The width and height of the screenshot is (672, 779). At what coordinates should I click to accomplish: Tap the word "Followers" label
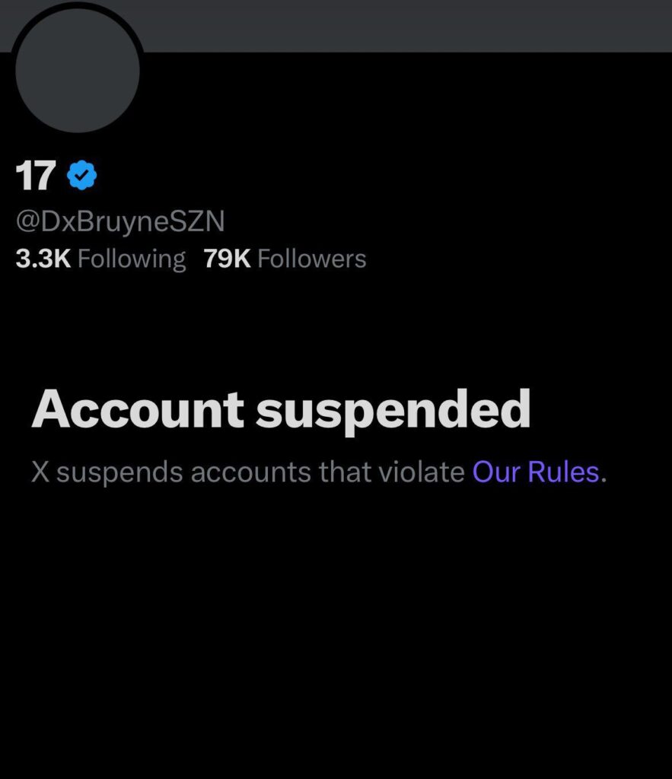pos(312,259)
